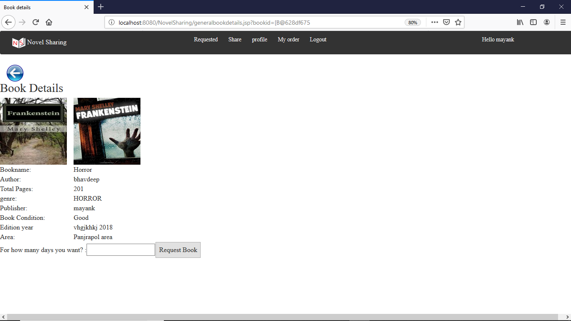
Task: Click the Total Pages: label
Action: (16, 189)
